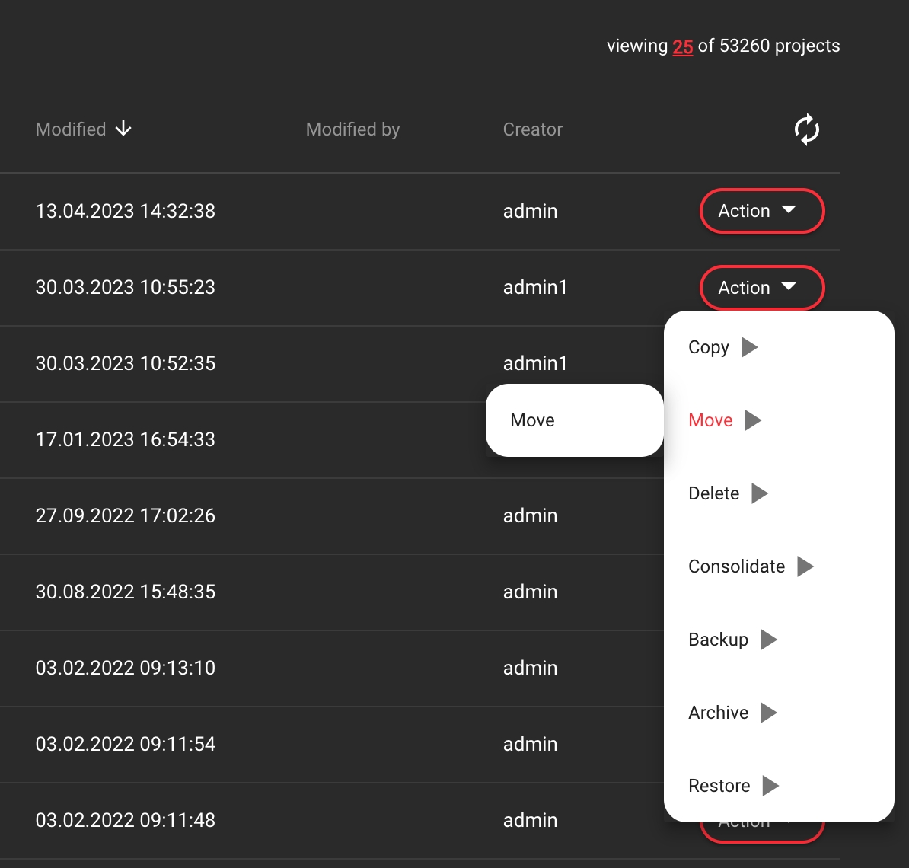Click the arrow icon beside Copy
This screenshot has height=868, width=909.
coord(750,347)
